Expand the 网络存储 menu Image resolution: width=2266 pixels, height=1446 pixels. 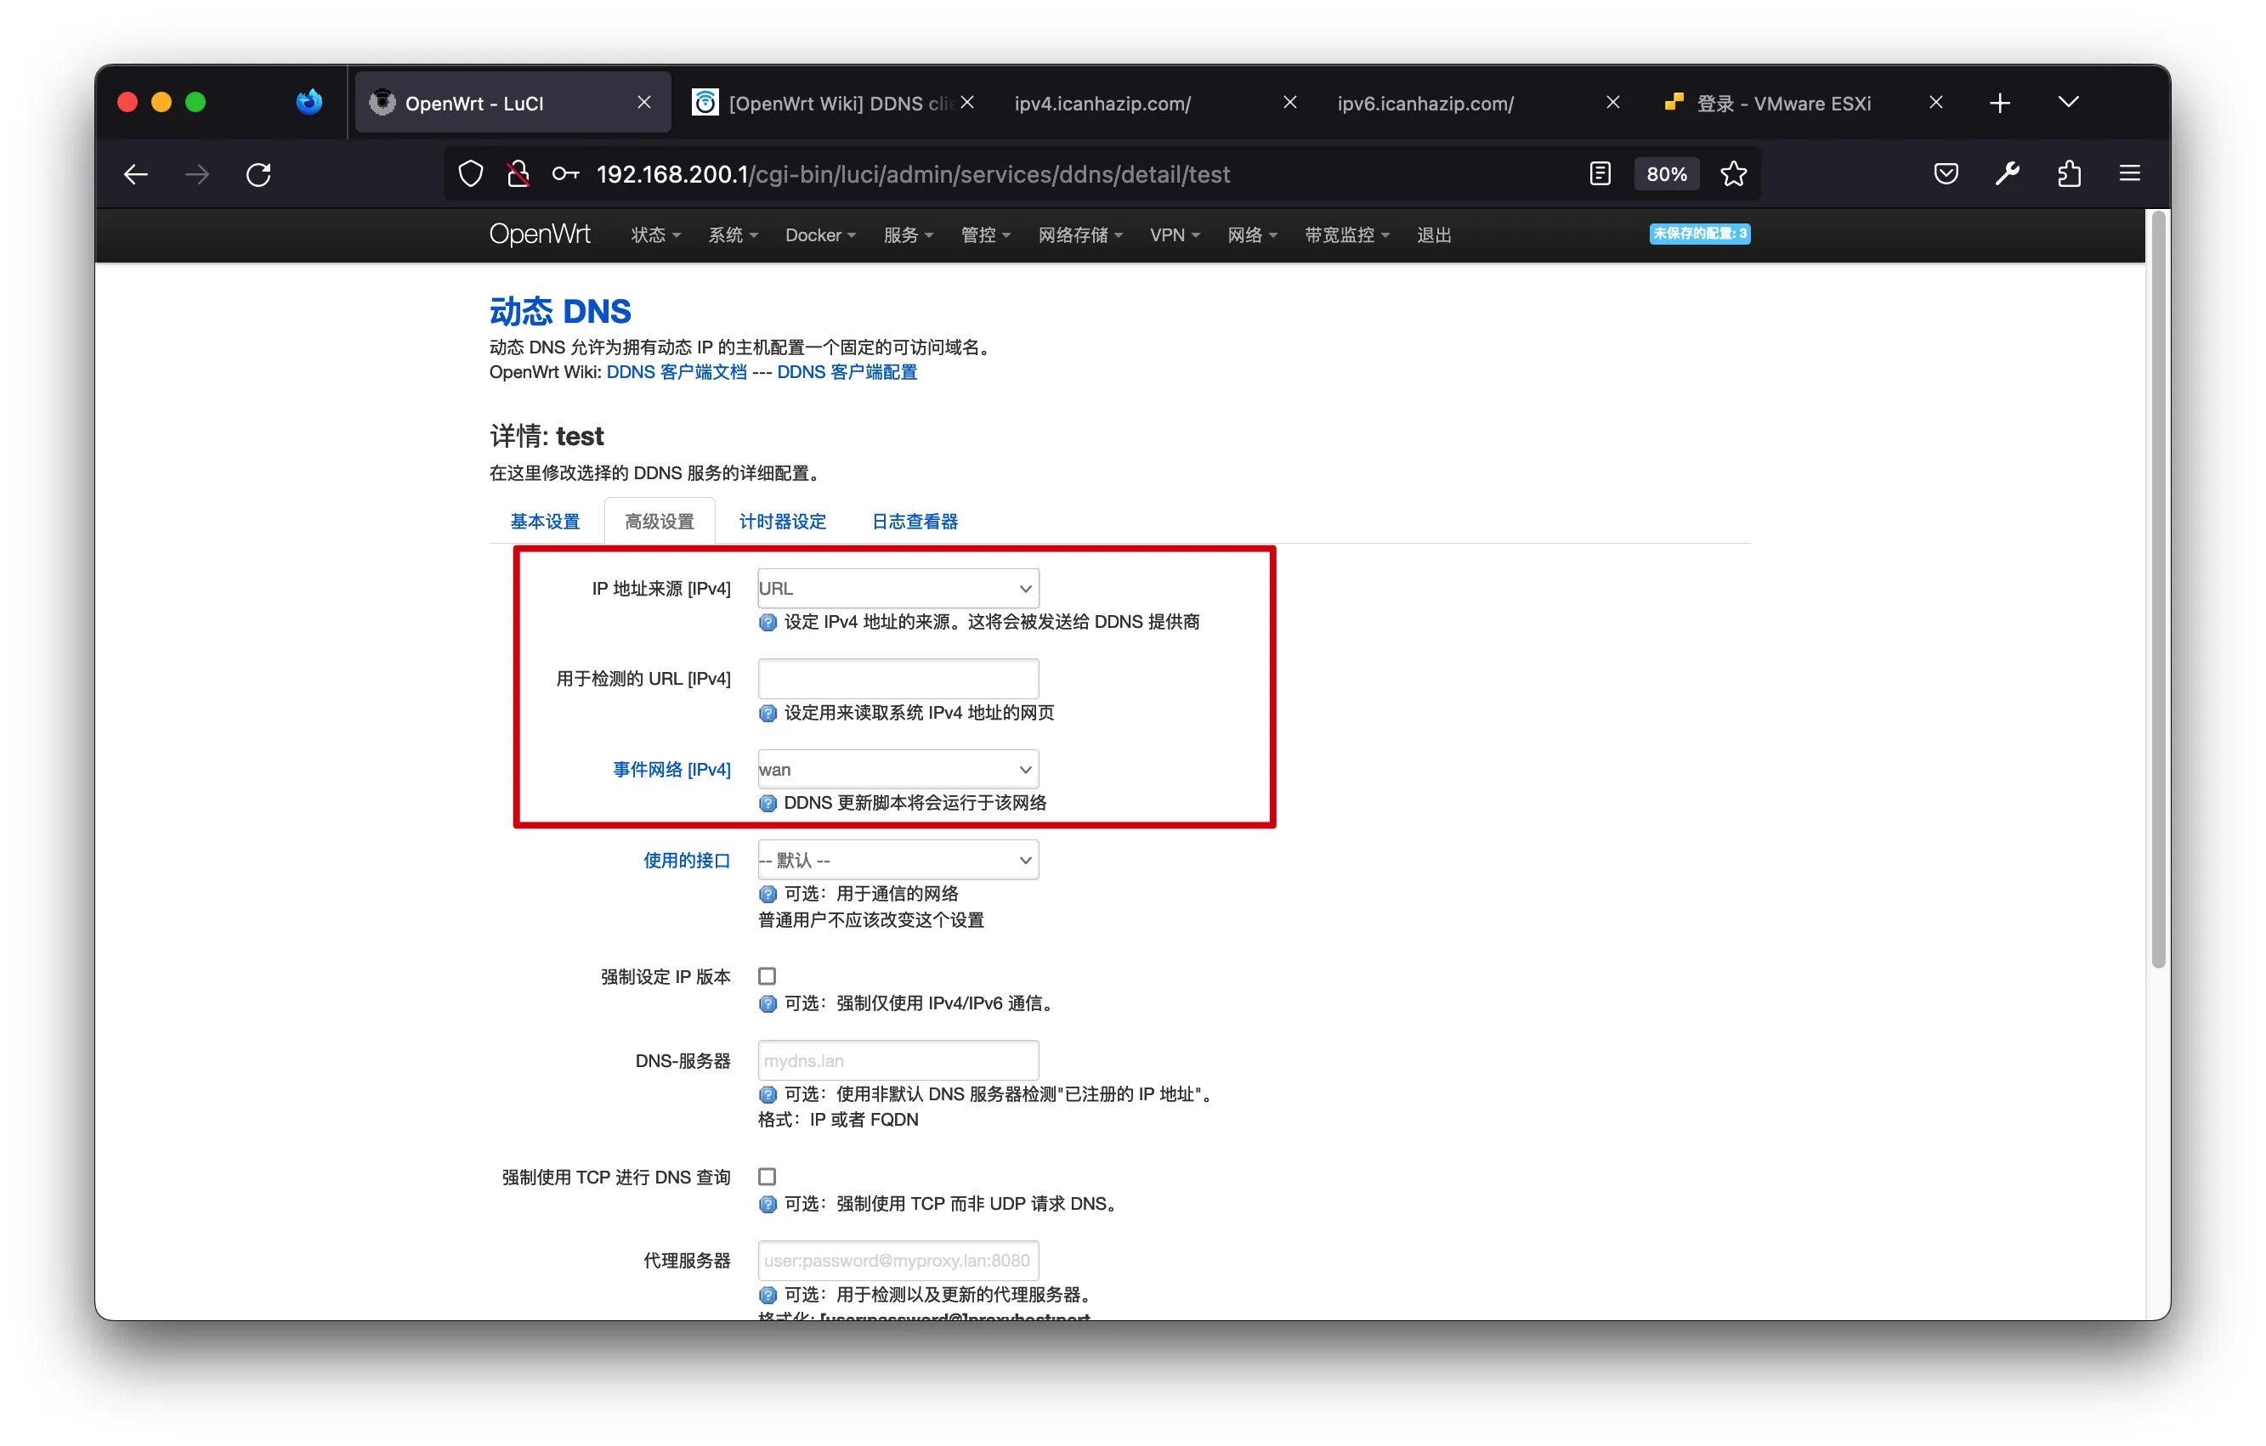coord(1080,235)
